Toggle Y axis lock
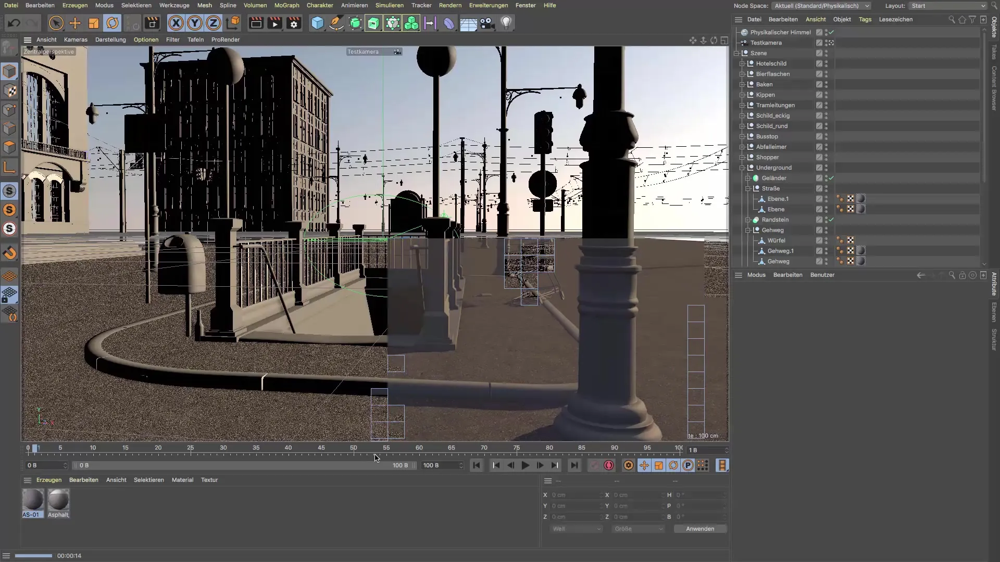Image resolution: width=1000 pixels, height=562 pixels. 195,23
